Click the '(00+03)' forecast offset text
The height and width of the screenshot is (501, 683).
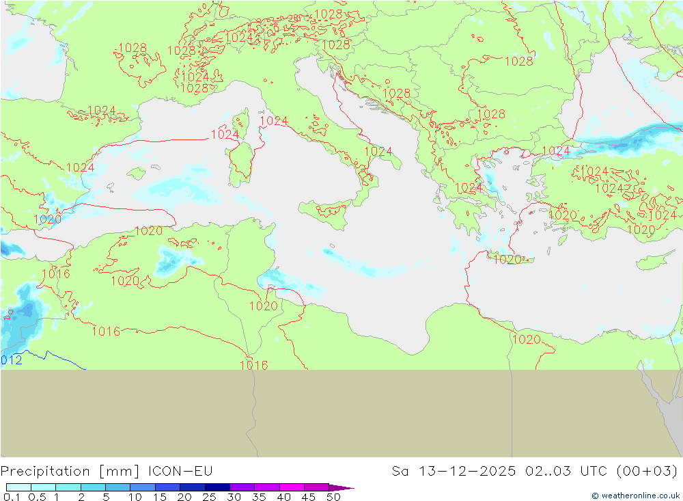click(647, 472)
